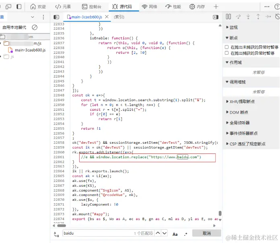Click the step out icon
The height and width of the screenshot is (243, 280).
click(258, 16)
